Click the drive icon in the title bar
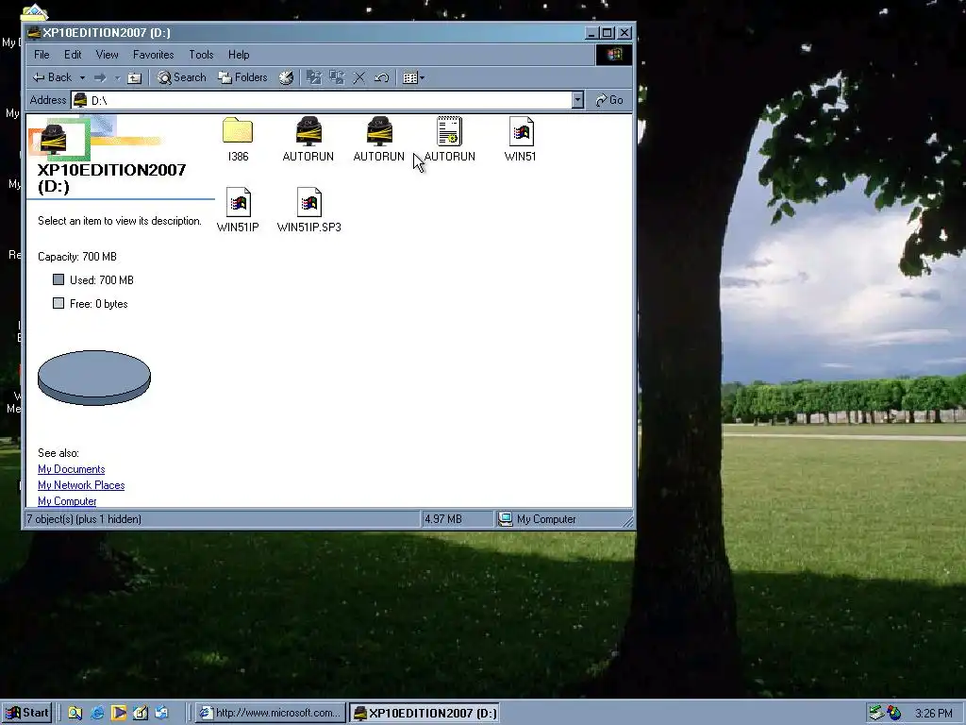Image resolution: width=966 pixels, height=725 pixels. tap(34, 33)
